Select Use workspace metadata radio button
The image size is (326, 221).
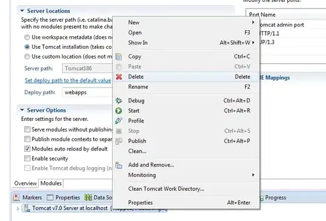[27, 37]
